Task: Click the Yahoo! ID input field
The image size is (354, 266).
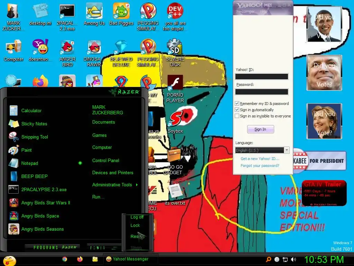Action: (262, 77)
